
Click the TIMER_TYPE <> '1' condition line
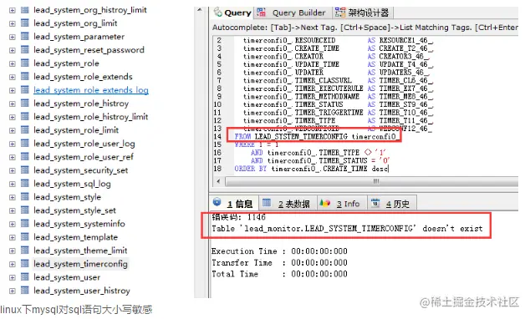tap(318, 153)
